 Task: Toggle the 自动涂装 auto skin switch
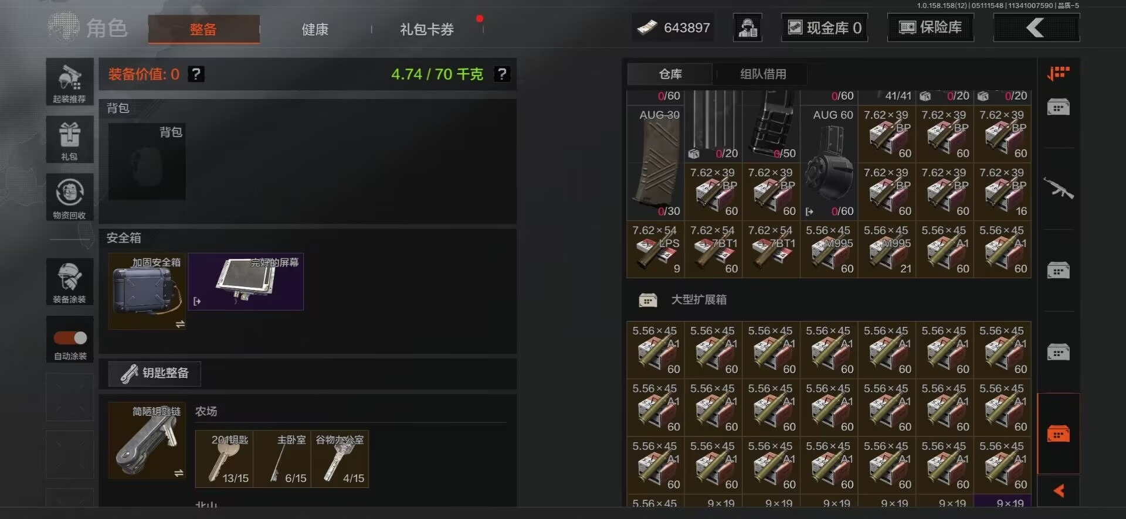pos(70,338)
